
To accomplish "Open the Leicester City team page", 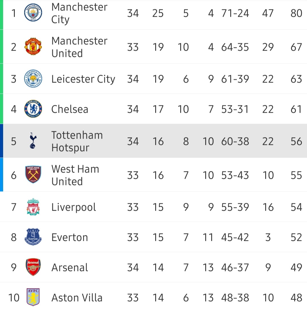I will (83, 79).
